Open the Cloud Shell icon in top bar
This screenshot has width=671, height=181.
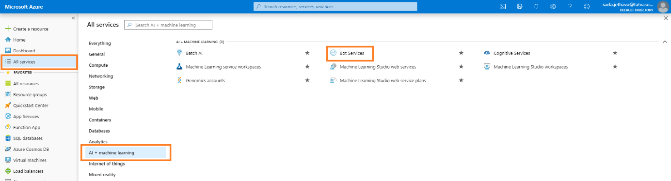click(503, 7)
